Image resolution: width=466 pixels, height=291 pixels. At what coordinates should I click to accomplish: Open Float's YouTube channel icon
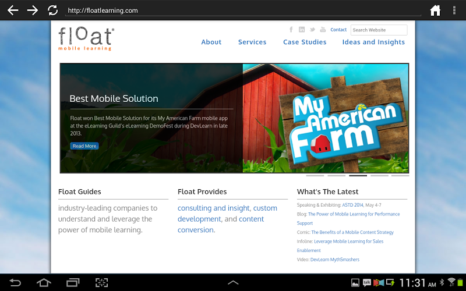[323, 30]
